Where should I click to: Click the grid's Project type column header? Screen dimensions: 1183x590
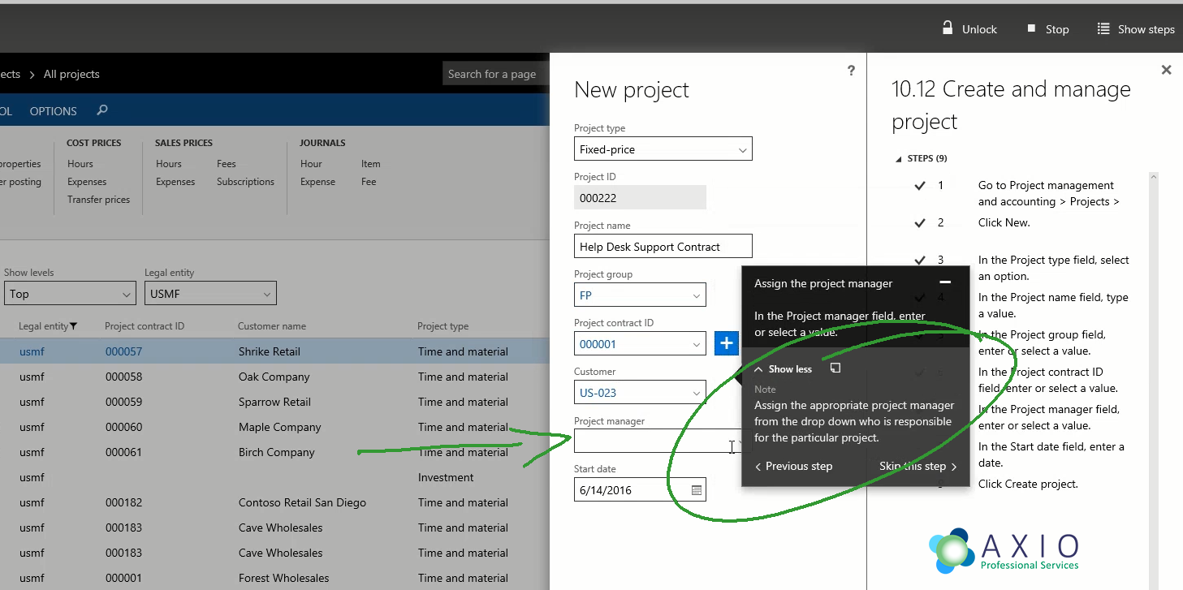tap(443, 326)
